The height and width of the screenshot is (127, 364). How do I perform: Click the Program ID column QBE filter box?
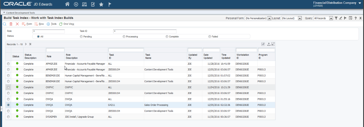click(266, 50)
